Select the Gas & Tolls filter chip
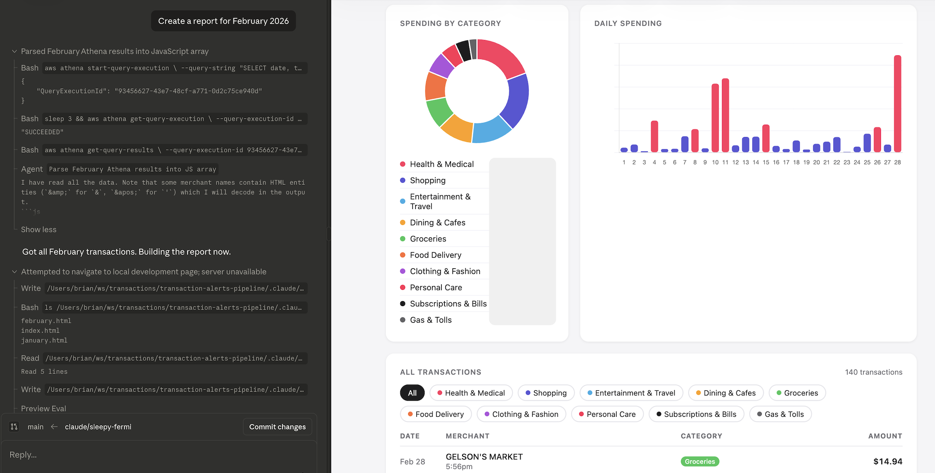This screenshot has height=473, width=935. coord(780,414)
